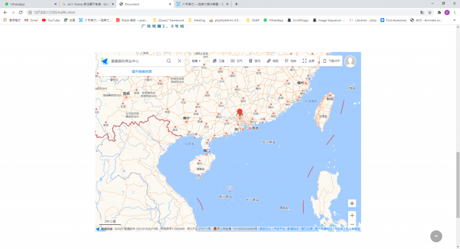This screenshot has height=249, width=460.
Task: Open the jQuery framework bookmark folder
Action: [168, 20]
